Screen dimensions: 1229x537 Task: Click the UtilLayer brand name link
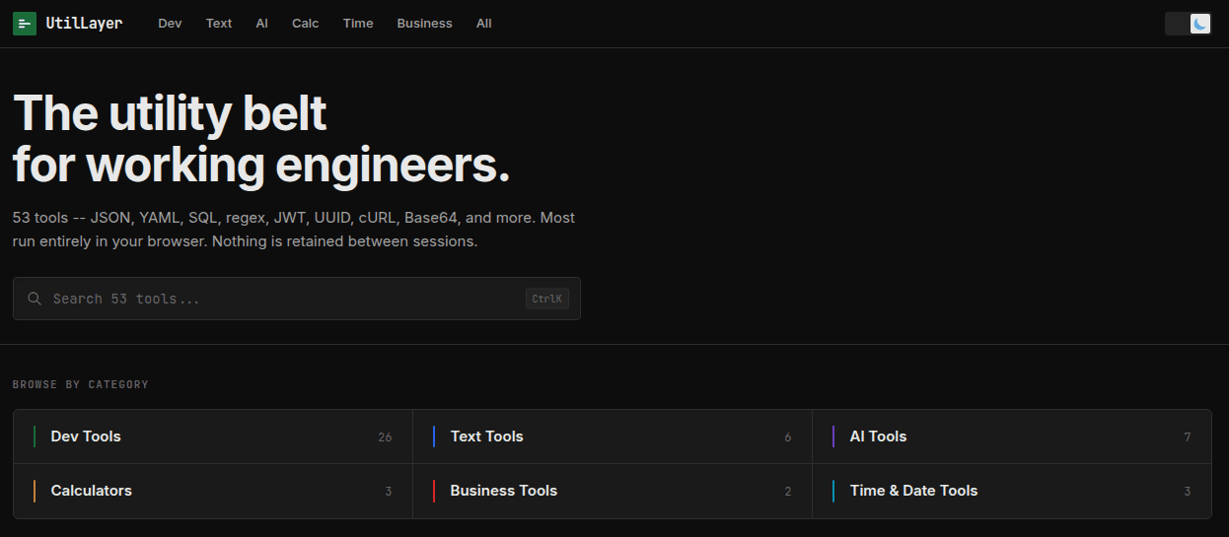[84, 24]
